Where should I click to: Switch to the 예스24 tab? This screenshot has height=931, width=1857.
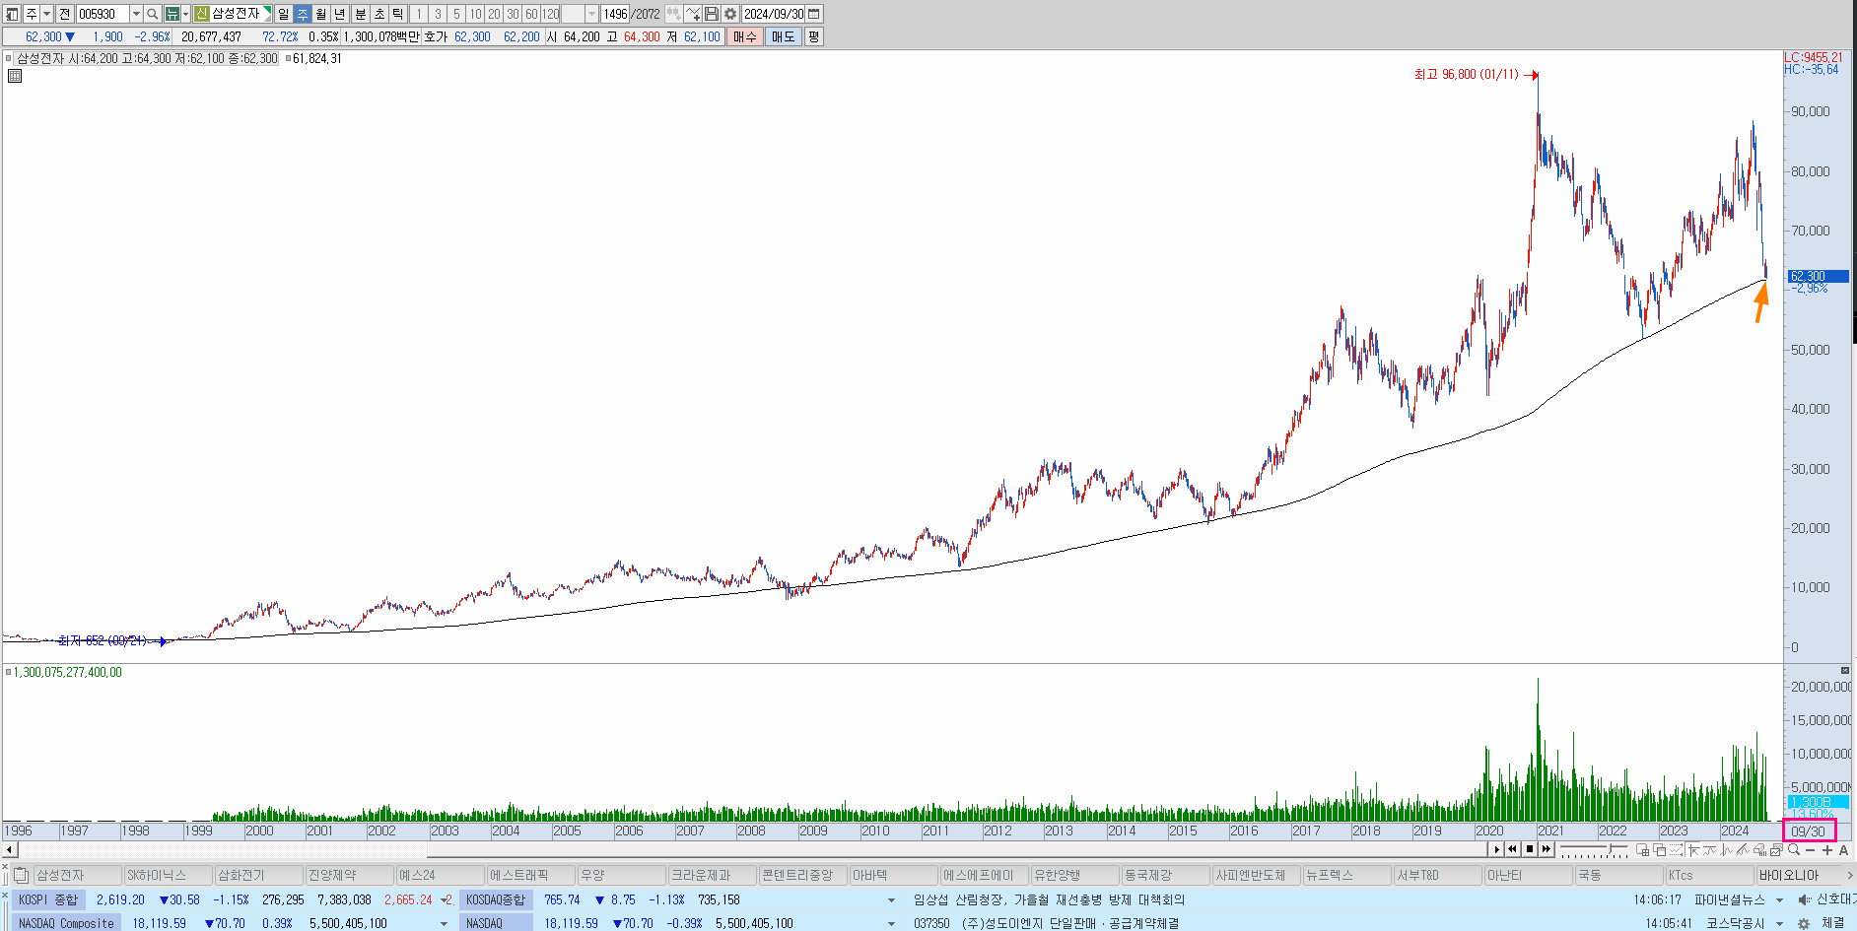pyautogui.click(x=440, y=875)
